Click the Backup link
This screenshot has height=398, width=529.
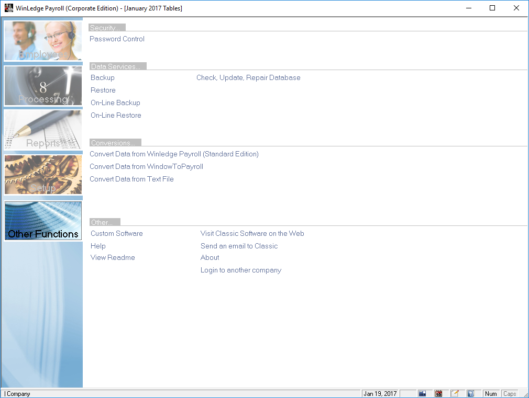tap(103, 78)
